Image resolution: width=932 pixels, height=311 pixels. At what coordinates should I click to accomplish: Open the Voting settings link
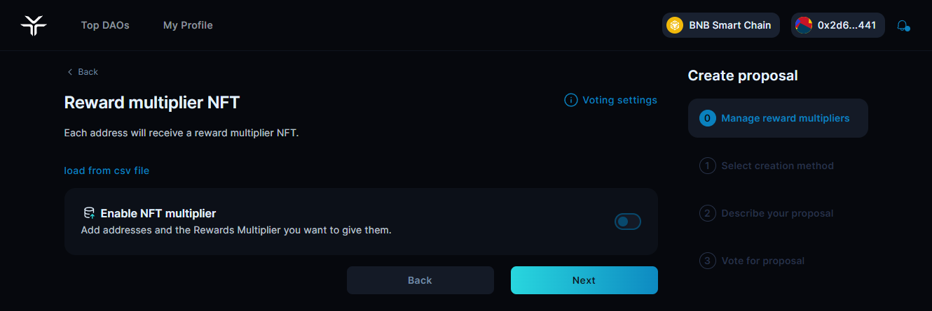[619, 100]
